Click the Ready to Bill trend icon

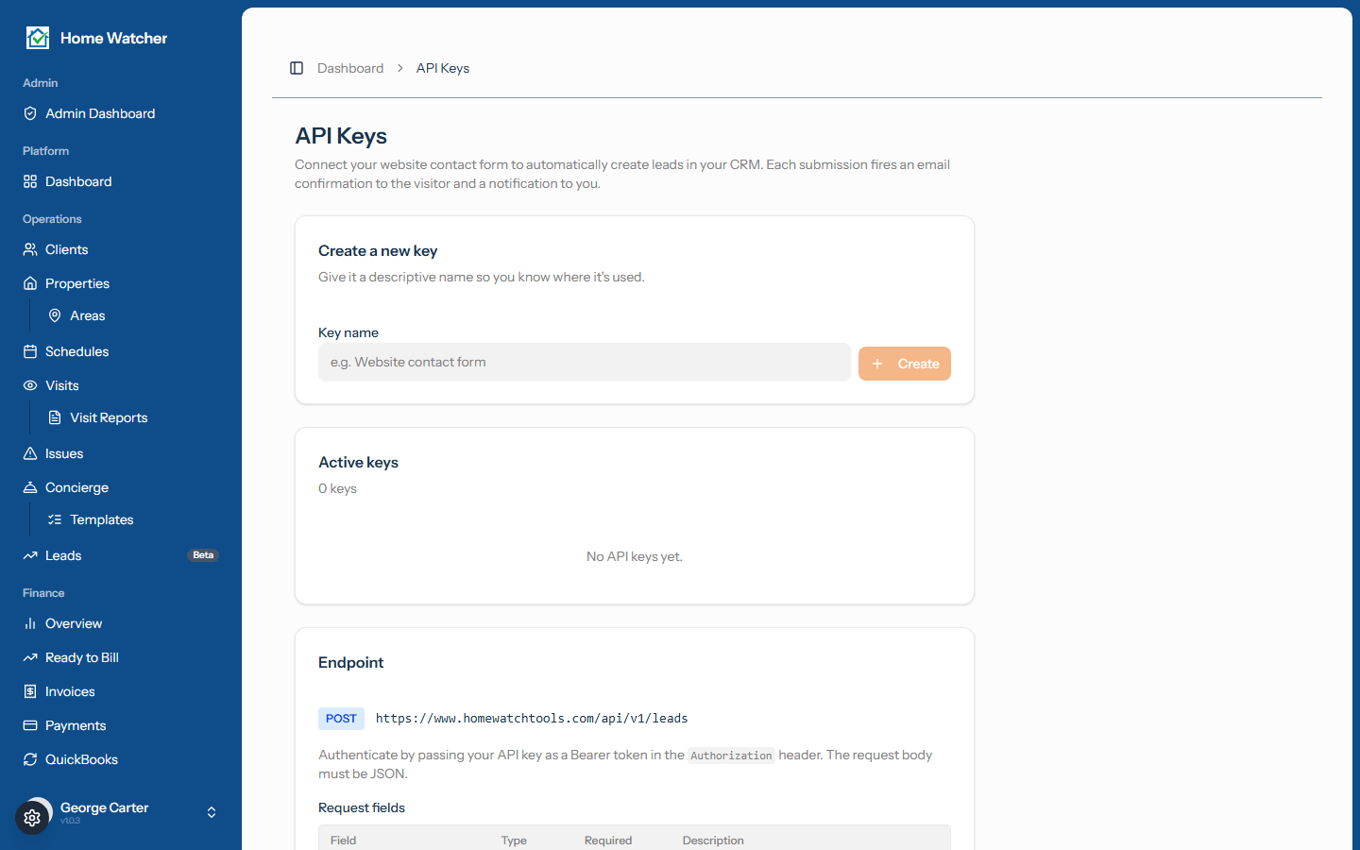(30, 657)
